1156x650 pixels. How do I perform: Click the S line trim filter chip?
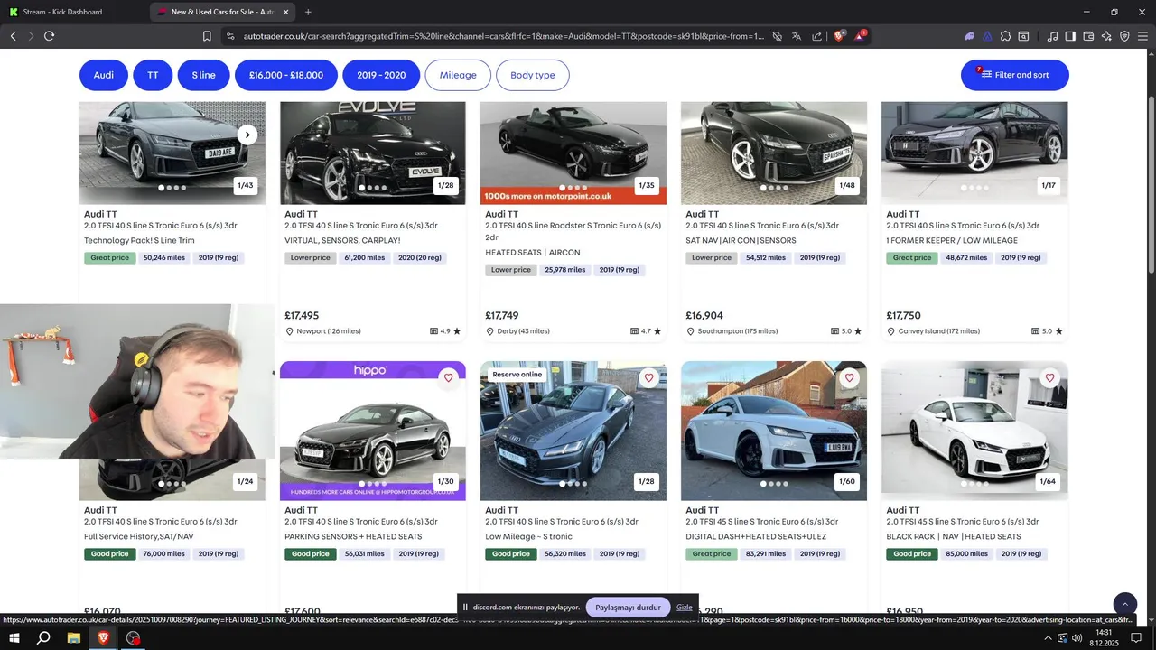[203, 75]
